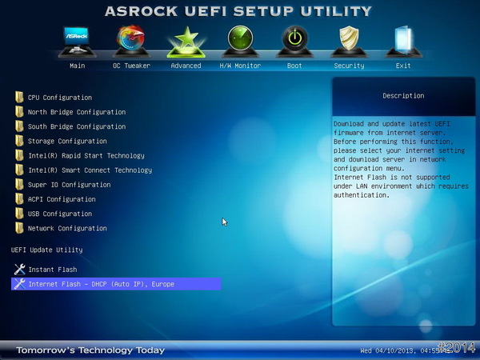Open the Security tab label
This screenshot has height=360, width=480.
pos(349,66)
